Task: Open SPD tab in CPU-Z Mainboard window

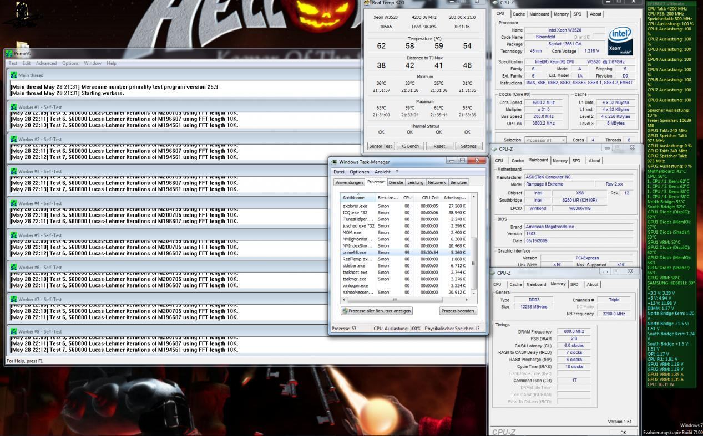Action: pyautogui.click(x=576, y=160)
